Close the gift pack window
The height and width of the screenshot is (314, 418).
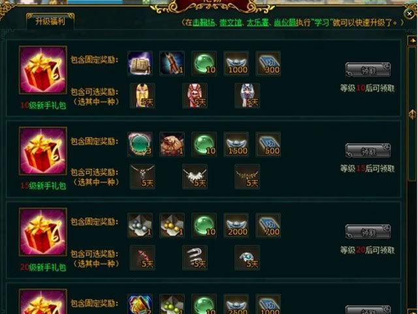[410, 13]
